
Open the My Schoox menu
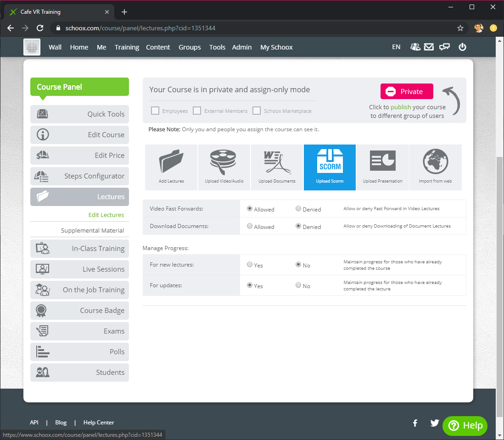[276, 47]
